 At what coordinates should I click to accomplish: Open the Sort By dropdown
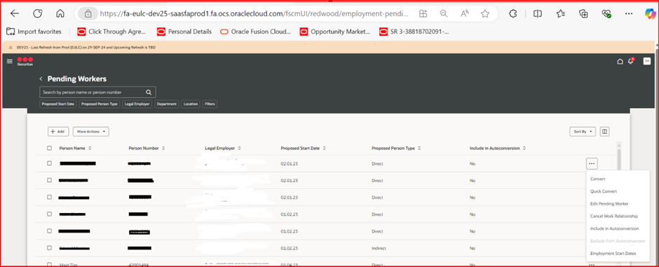[x=583, y=132]
